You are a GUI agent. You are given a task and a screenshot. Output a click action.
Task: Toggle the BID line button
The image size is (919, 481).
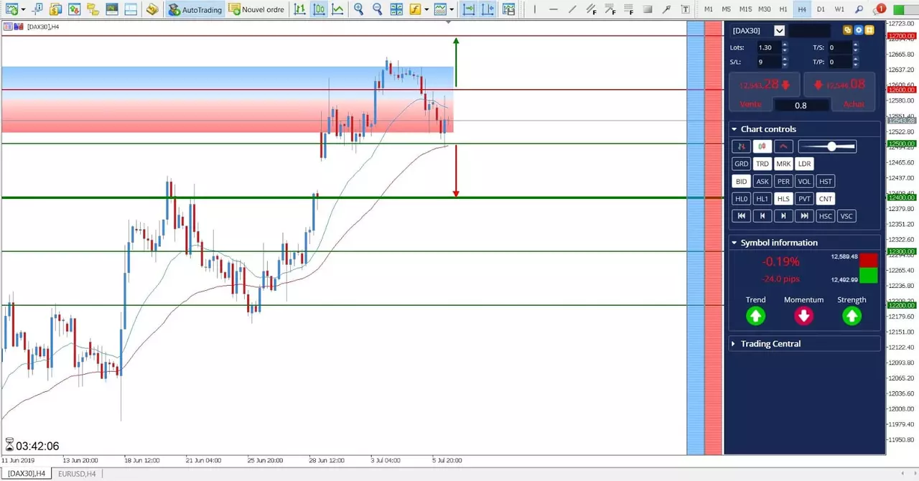741,182
